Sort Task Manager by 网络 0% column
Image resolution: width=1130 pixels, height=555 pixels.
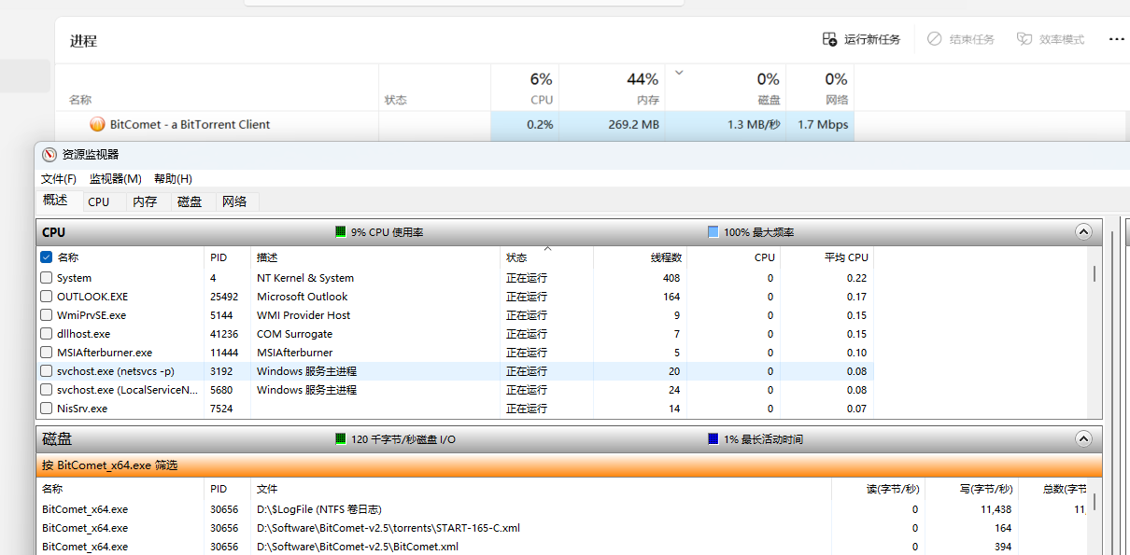[x=820, y=88]
